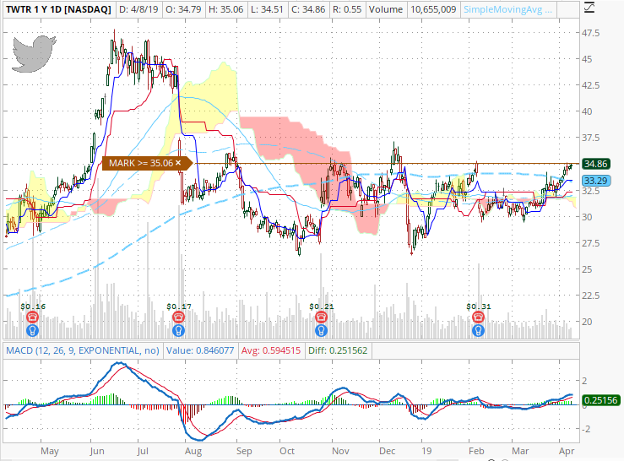Click the TWTR 1 Y 1D [NASDAQ] title
624x461 pixels.
(58, 9)
